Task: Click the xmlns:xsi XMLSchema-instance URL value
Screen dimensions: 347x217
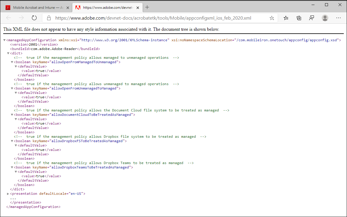Action: [124, 40]
